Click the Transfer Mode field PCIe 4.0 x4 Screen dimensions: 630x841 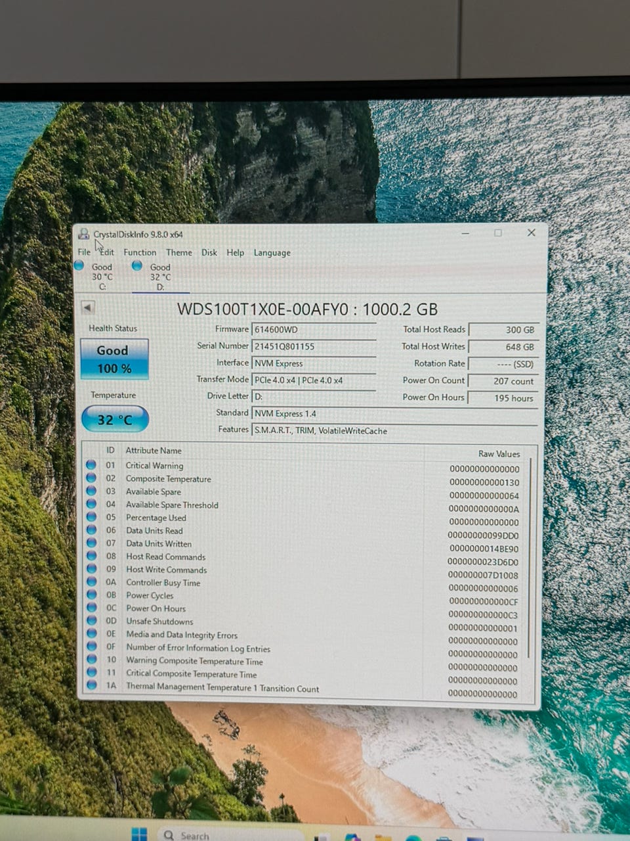[x=314, y=380]
